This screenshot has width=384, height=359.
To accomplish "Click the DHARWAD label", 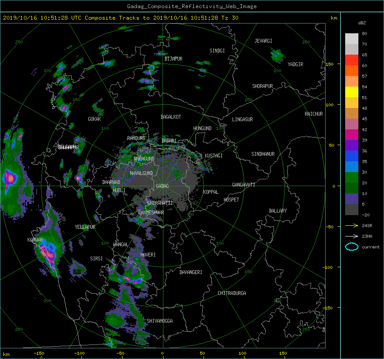I will click(x=111, y=182).
